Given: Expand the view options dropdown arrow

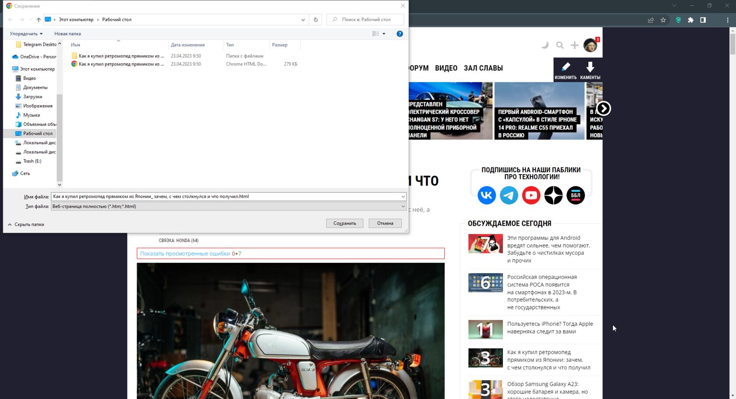Looking at the screenshot, I should pyautogui.click(x=384, y=34).
